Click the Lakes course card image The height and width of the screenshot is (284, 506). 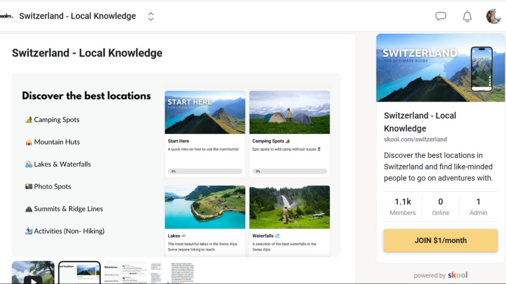205,207
